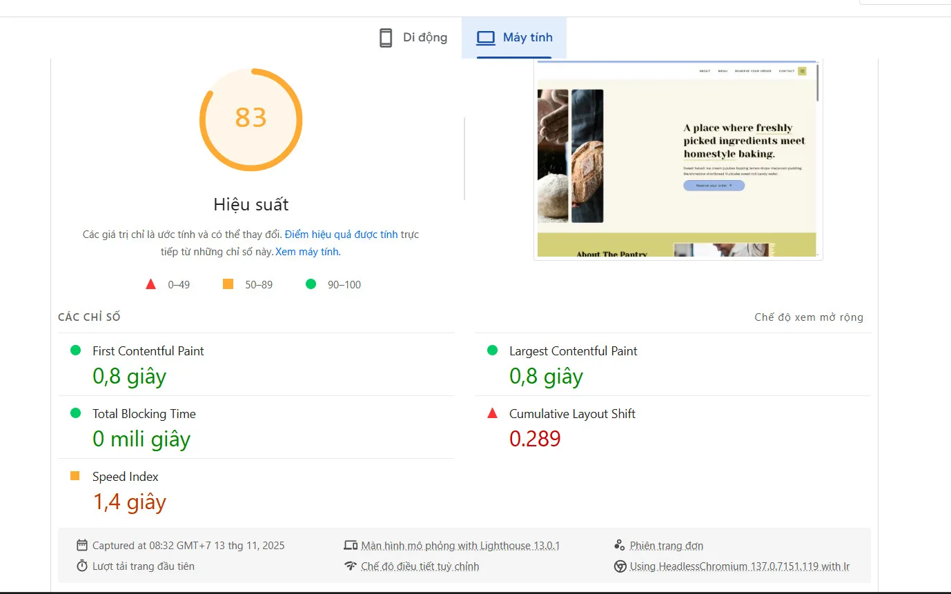
Task: Click the network throttling icon beside "Chế độ điều tiết tuỳ chỉnh"
Action: [351, 566]
